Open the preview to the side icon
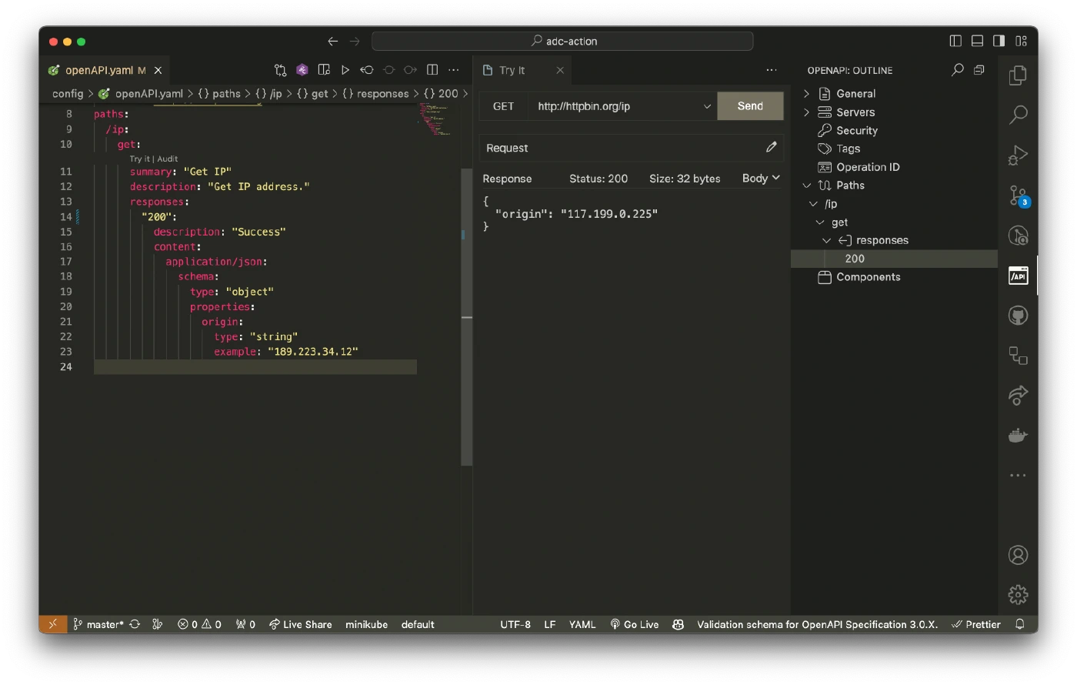This screenshot has width=1077, height=685. coord(324,70)
